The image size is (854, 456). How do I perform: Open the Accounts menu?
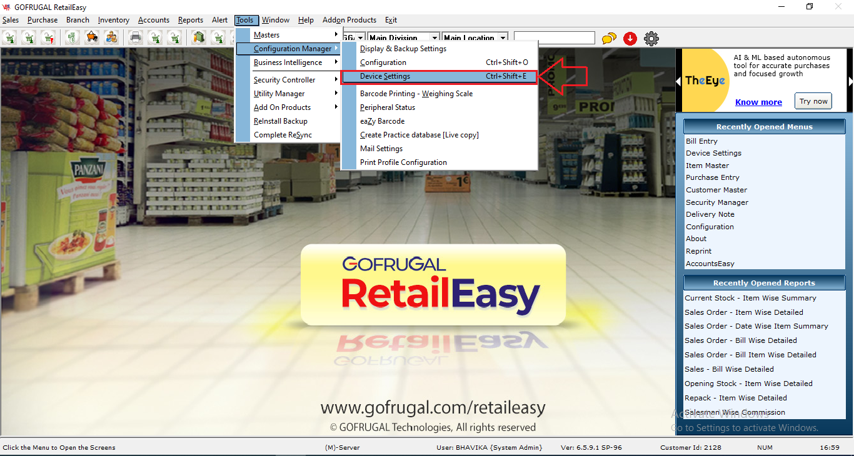(154, 20)
